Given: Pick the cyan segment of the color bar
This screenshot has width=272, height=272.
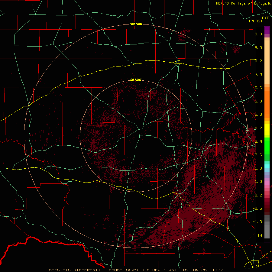Looking at the screenshot, I should click(267, 166).
